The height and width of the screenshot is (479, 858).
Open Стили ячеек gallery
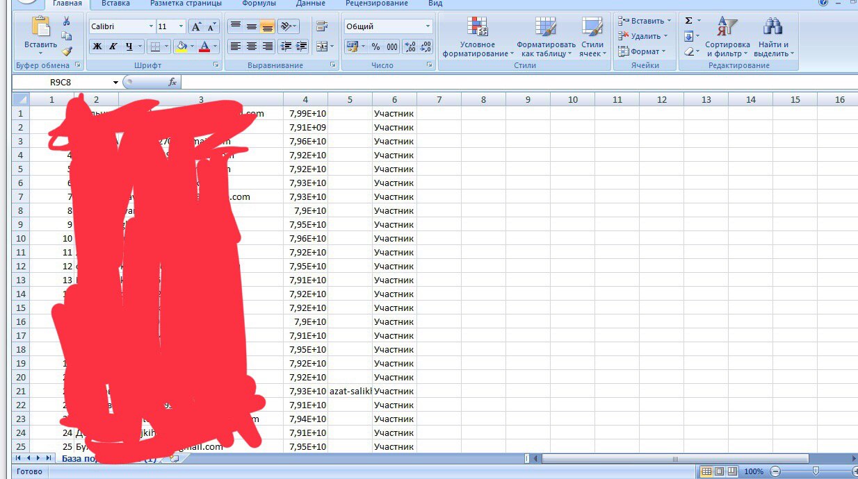[x=592, y=38]
